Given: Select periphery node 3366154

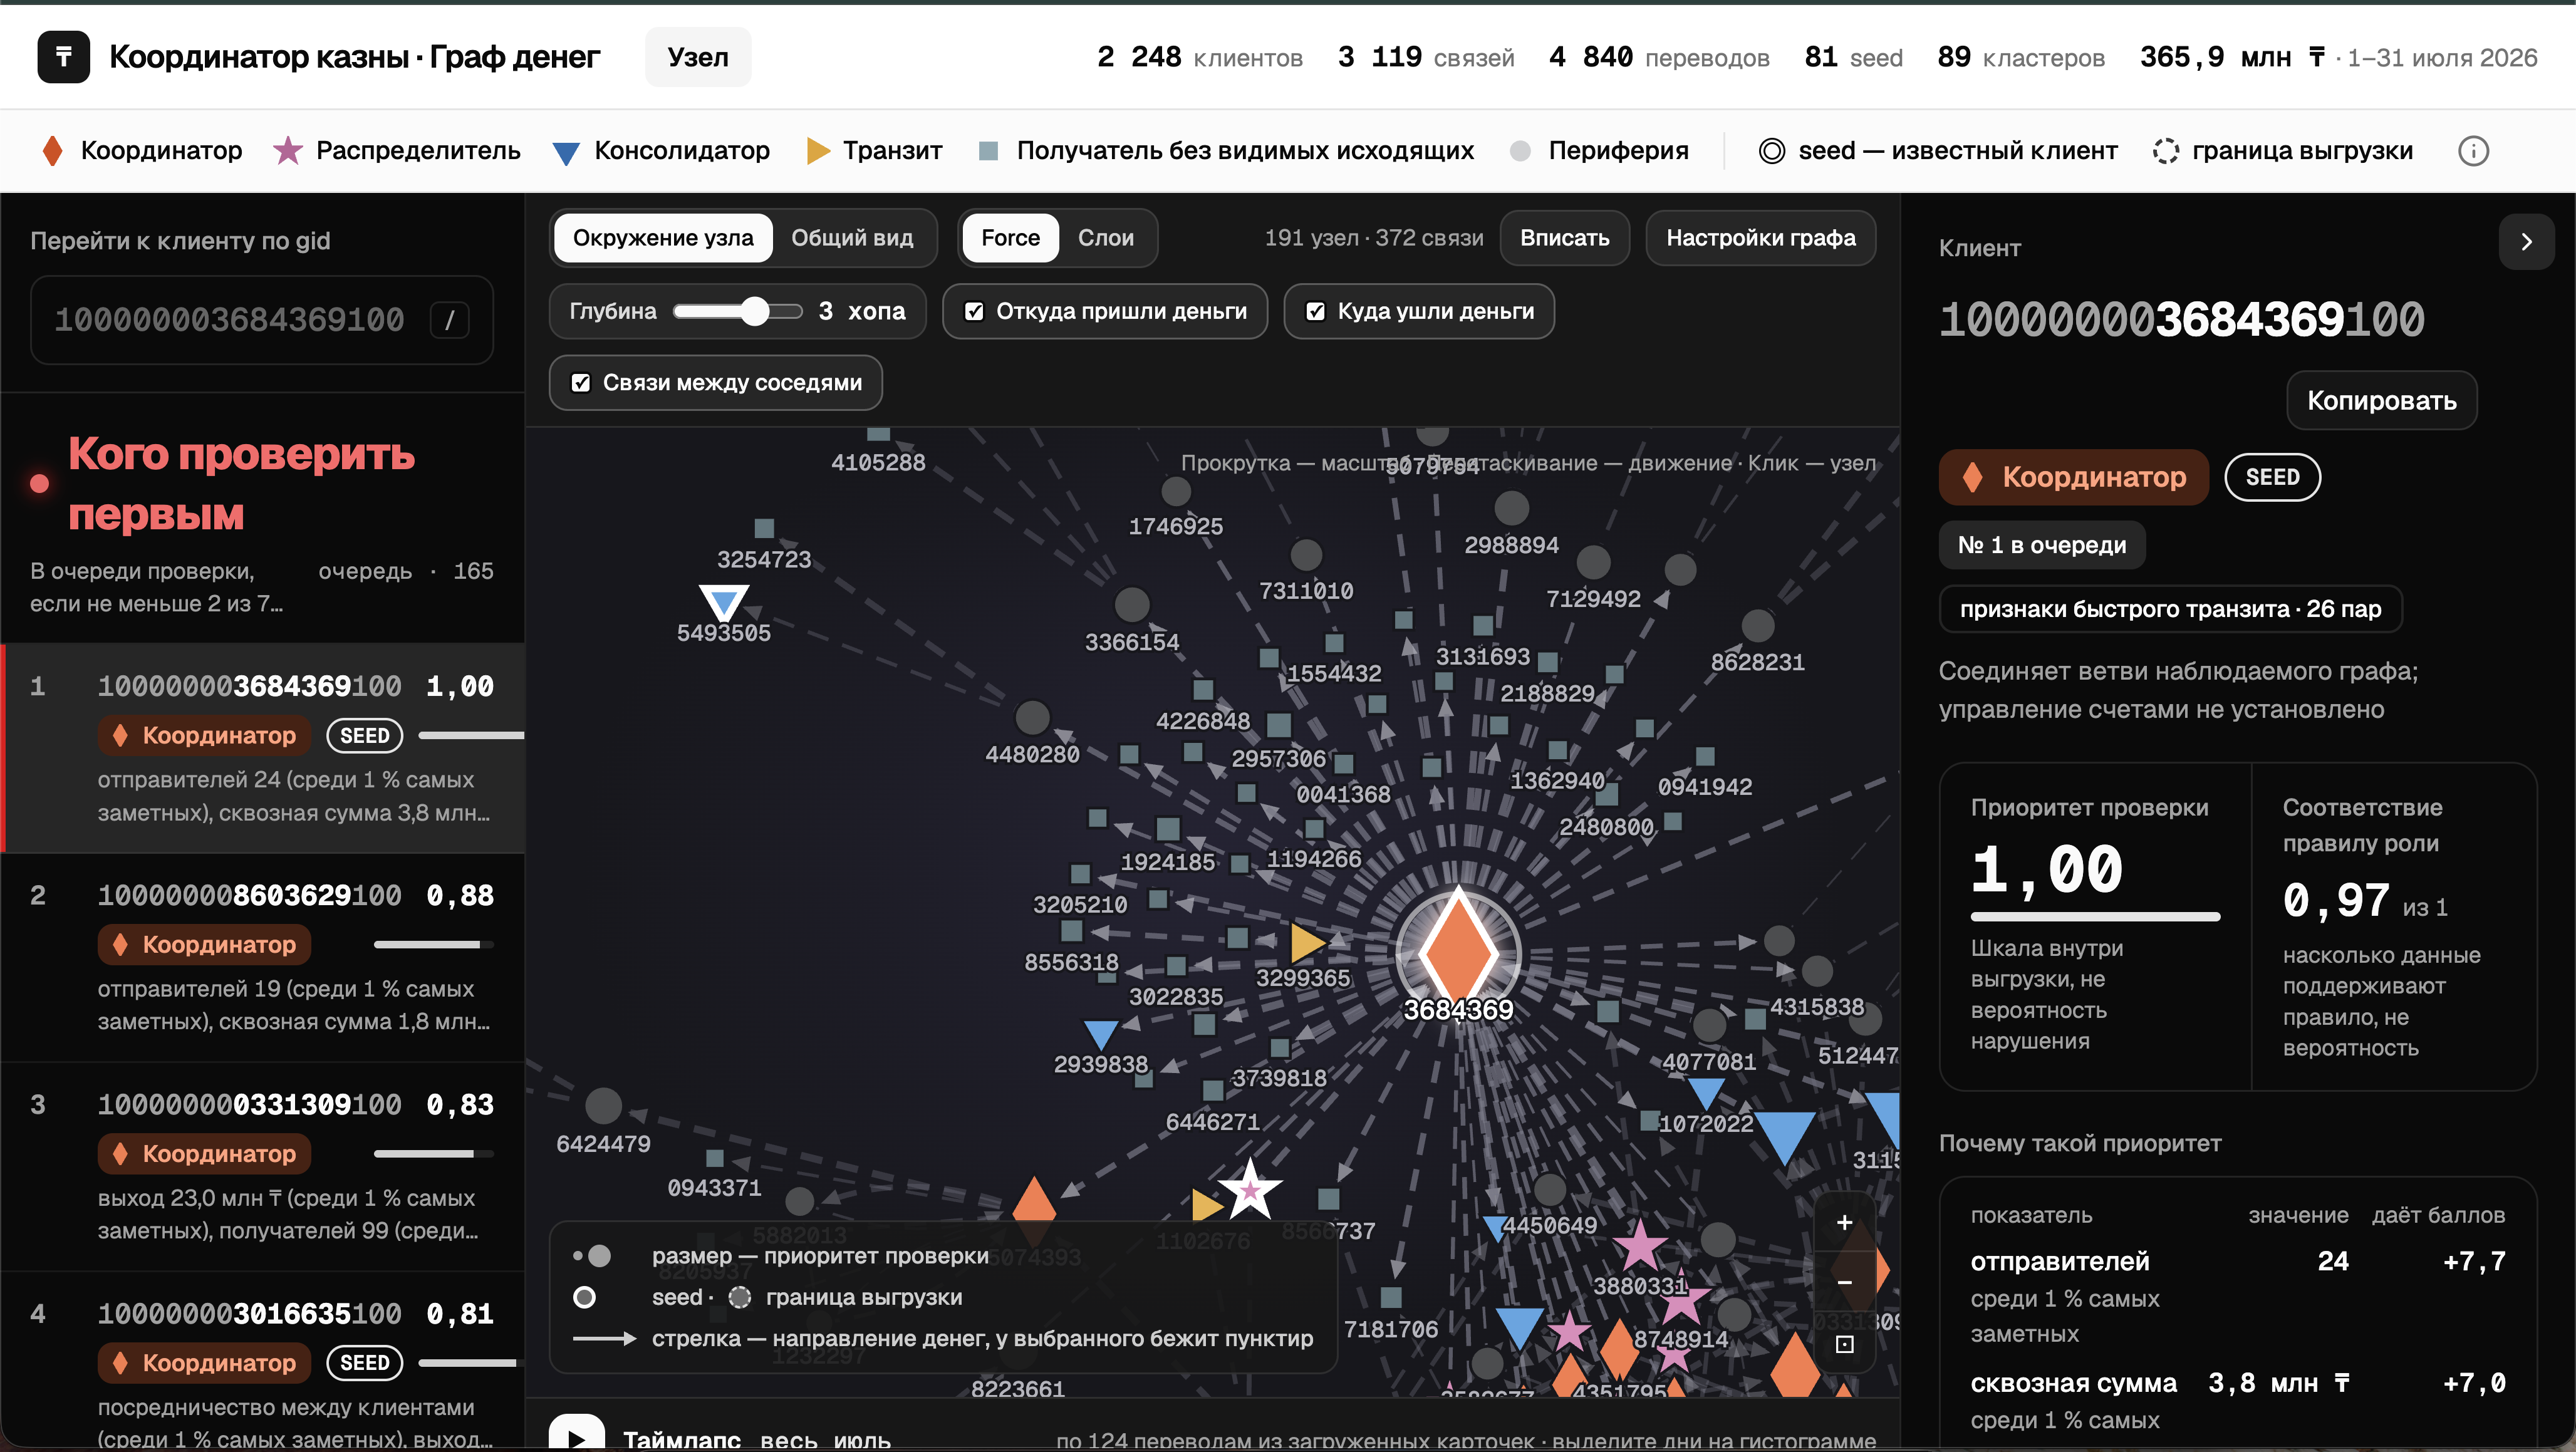Looking at the screenshot, I should [1132, 605].
